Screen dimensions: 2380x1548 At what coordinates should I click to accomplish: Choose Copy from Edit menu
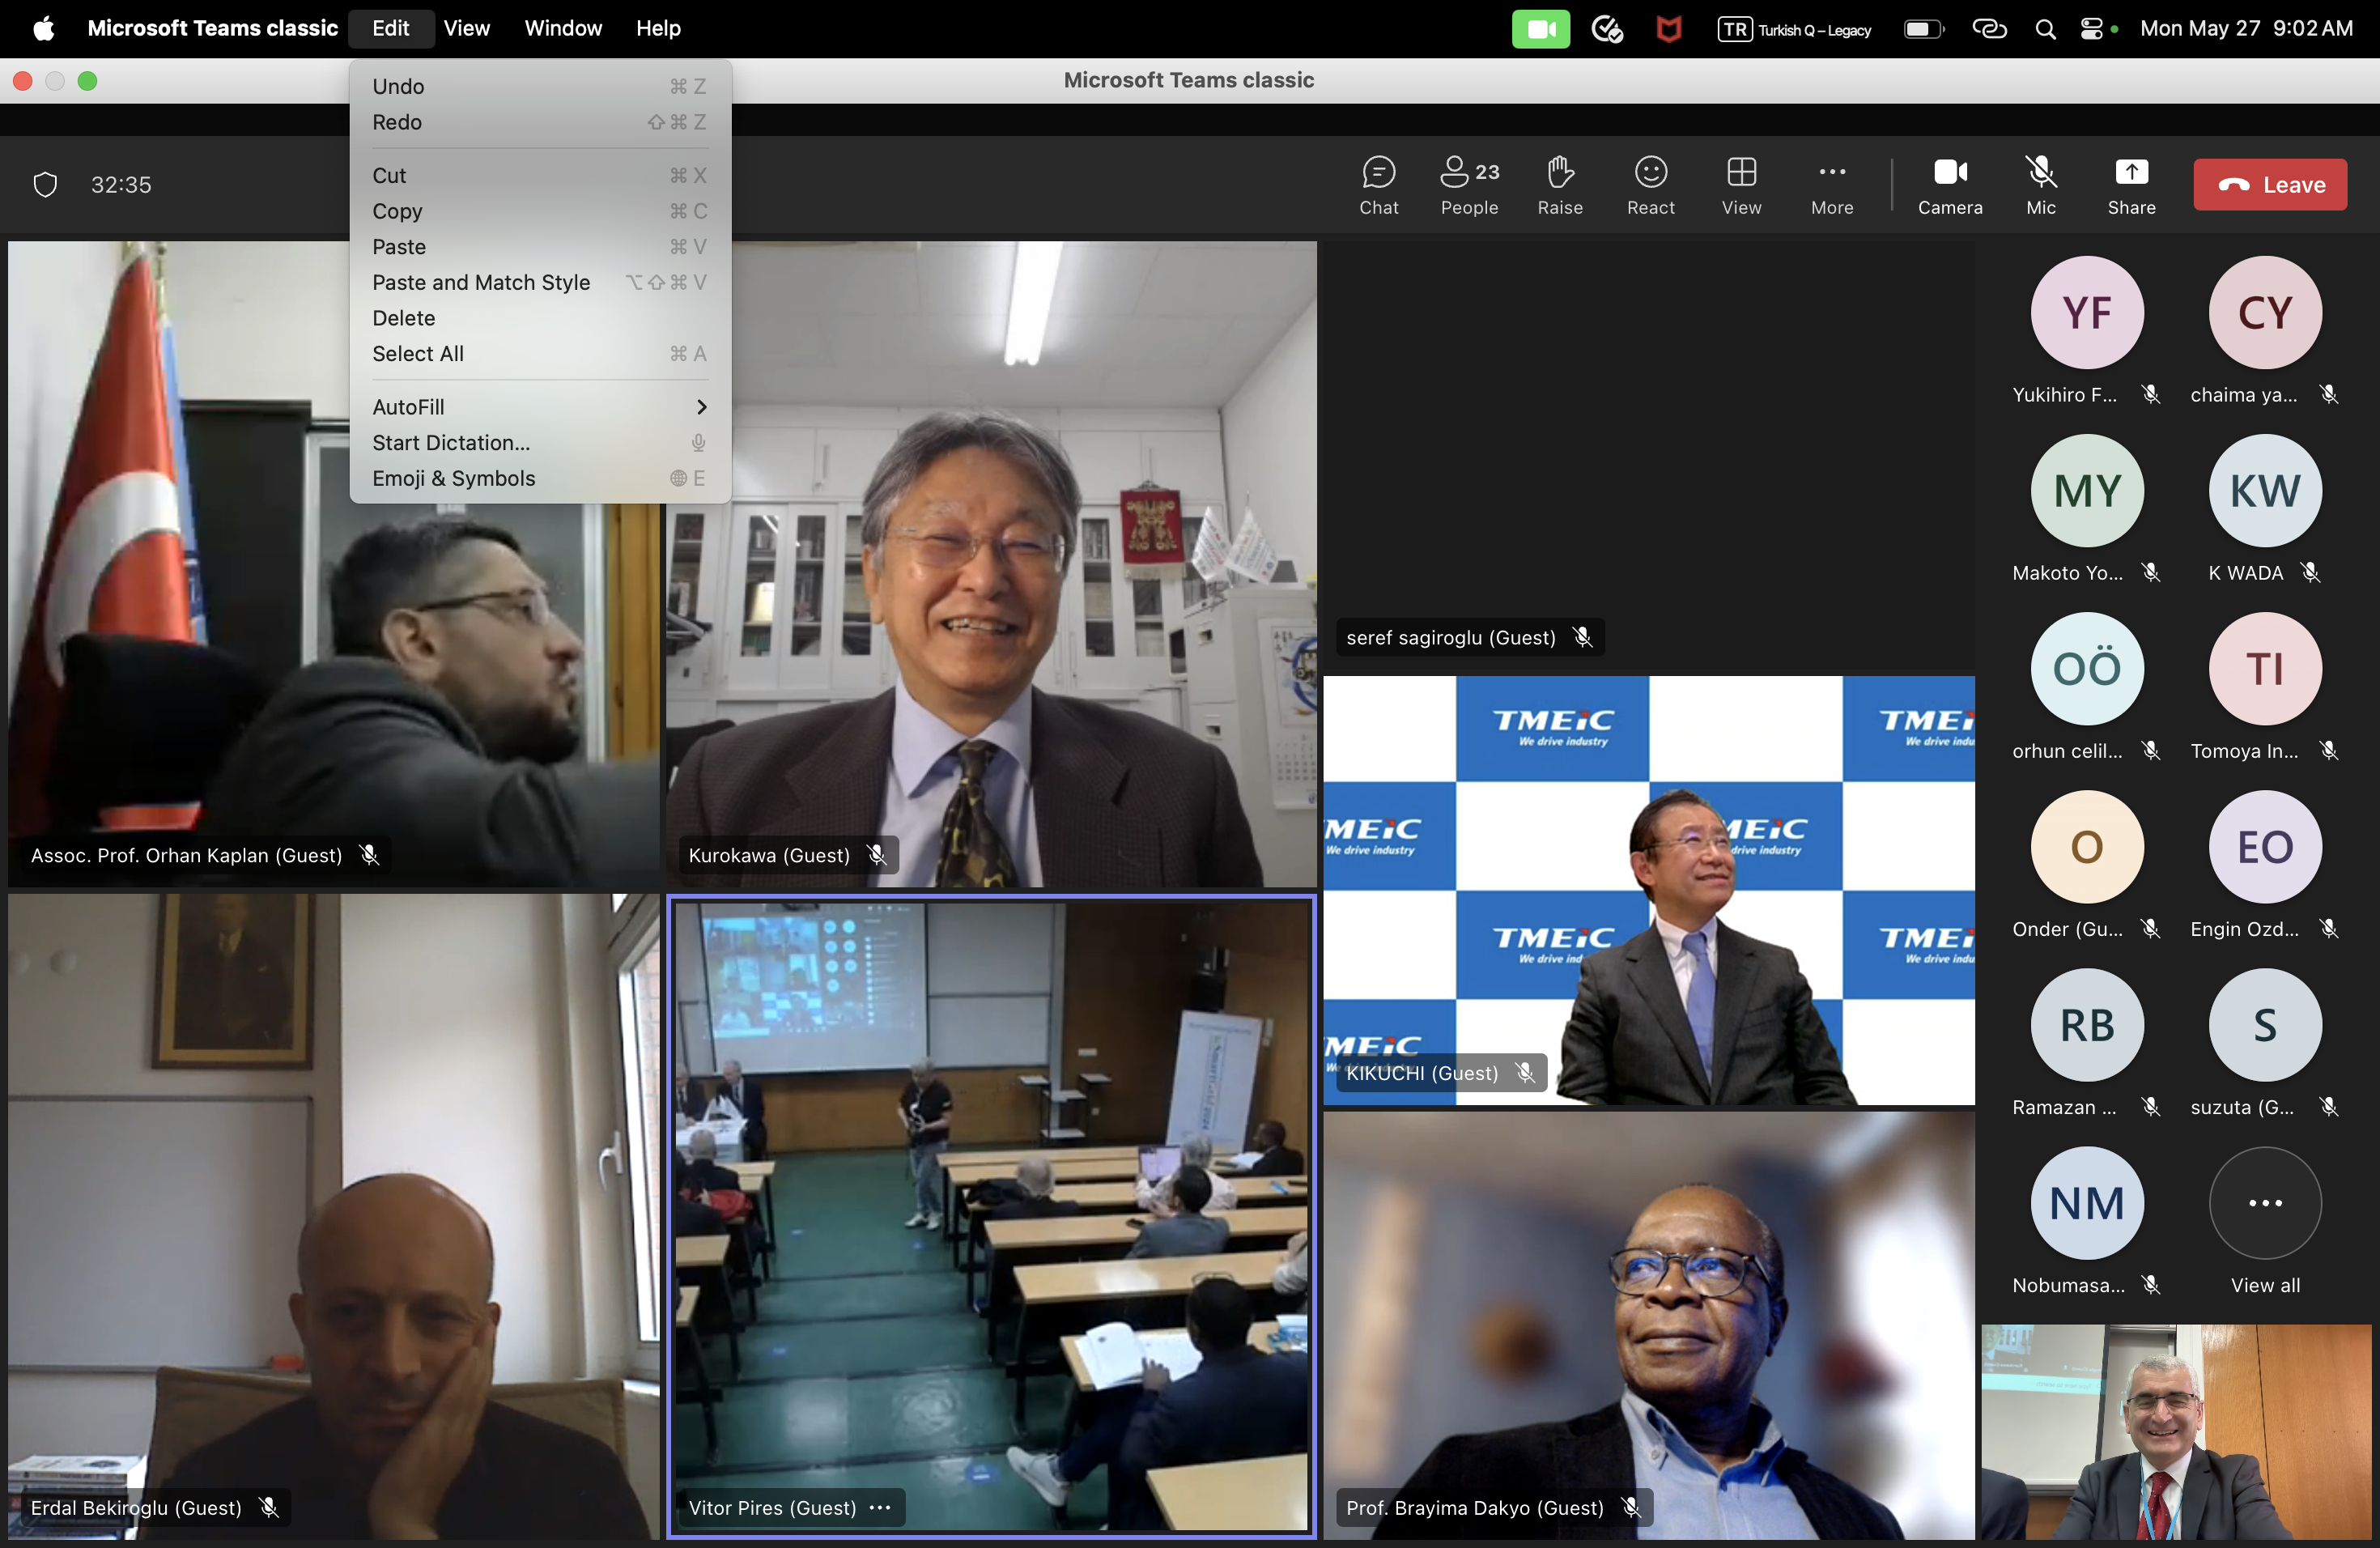[x=540, y=211]
